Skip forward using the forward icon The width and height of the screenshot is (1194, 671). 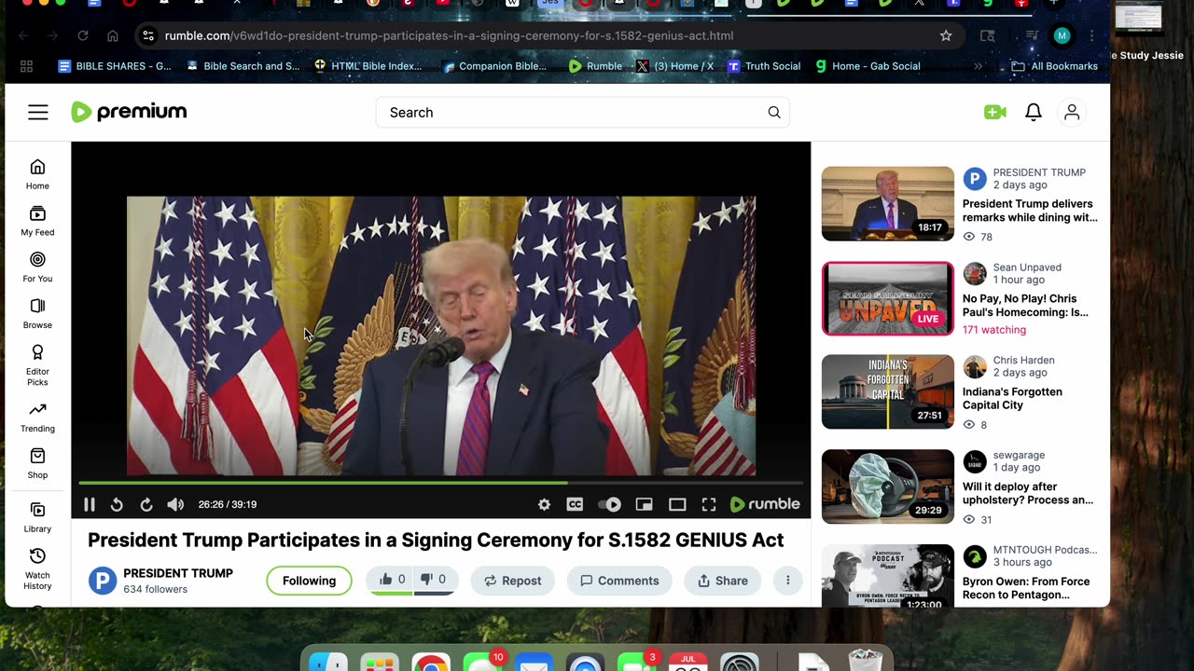(x=146, y=504)
